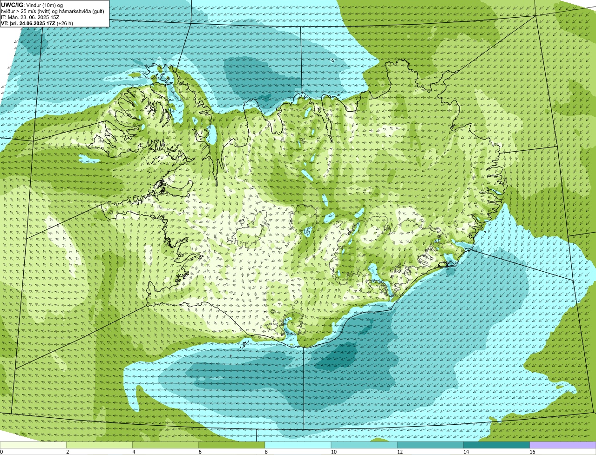Click the 'UWC/IG' model title text

12,5
